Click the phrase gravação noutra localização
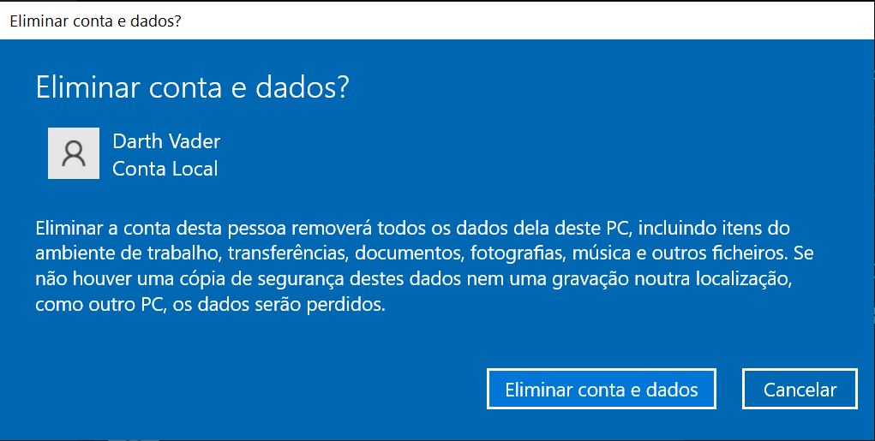This screenshot has height=441, width=875. (x=672, y=279)
